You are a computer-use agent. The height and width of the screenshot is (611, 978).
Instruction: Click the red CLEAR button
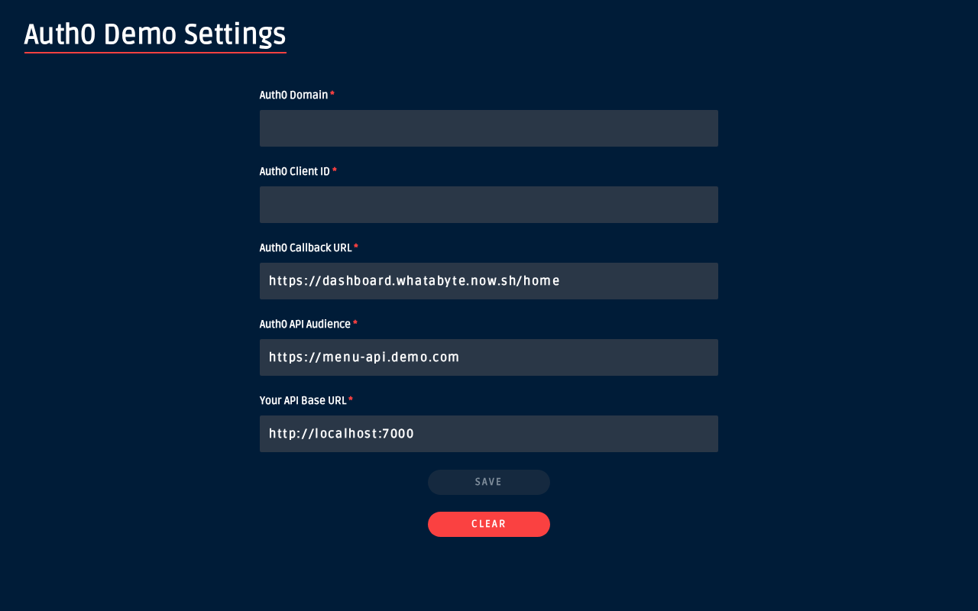pos(489,524)
